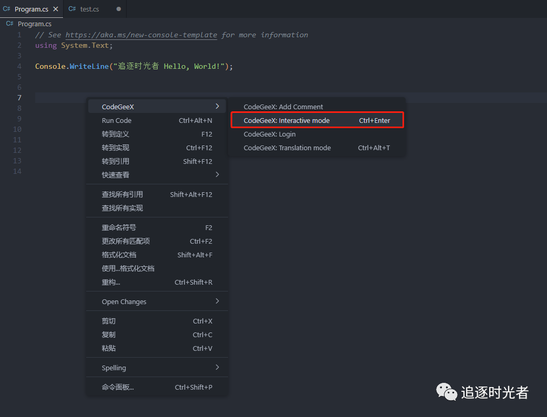The width and height of the screenshot is (547, 417).
Task: Choose CodeGeeX: Login
Action: [x=317, y=134]
